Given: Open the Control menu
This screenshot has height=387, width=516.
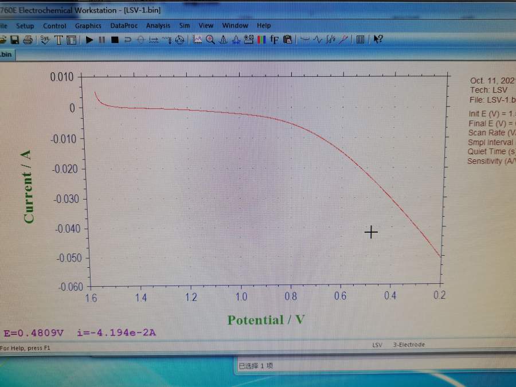Looking at the screenshot, I should pos(54,26).
